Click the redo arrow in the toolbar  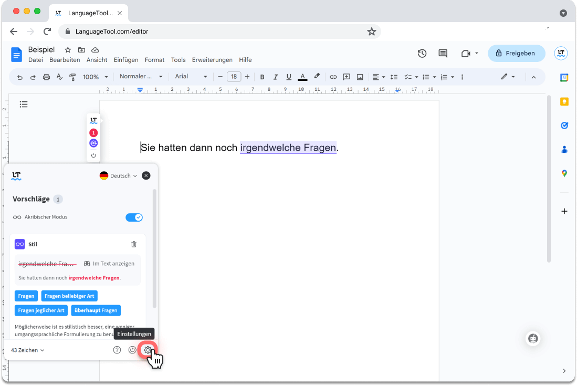click(x=33, y=77)
